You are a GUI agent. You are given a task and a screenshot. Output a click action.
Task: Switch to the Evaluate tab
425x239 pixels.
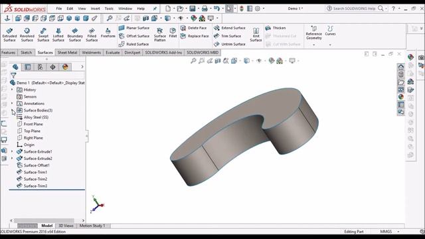pyautogui.click(x=113, y=52)
